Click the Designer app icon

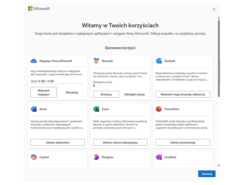(x=96, y=157)
